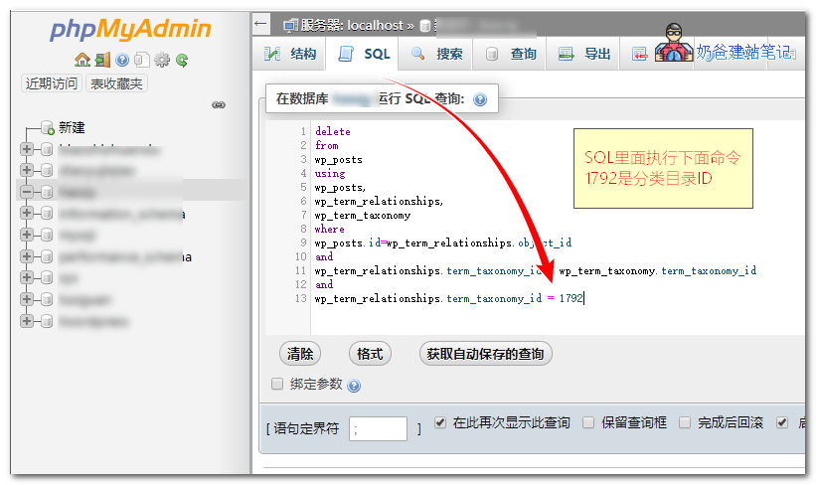The width and height of the screenshot is (816, 485).
Task: Click the 语句定界符 delimiter input field
Action: point(379,428)
